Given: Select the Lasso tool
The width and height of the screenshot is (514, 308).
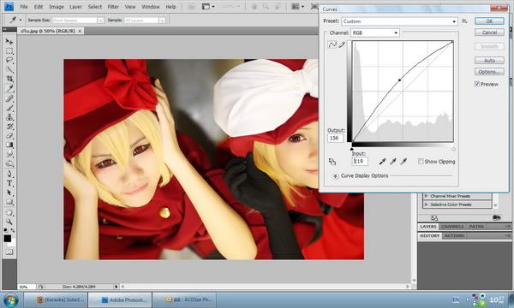Looking at the screenshot, I should point(9,60).
